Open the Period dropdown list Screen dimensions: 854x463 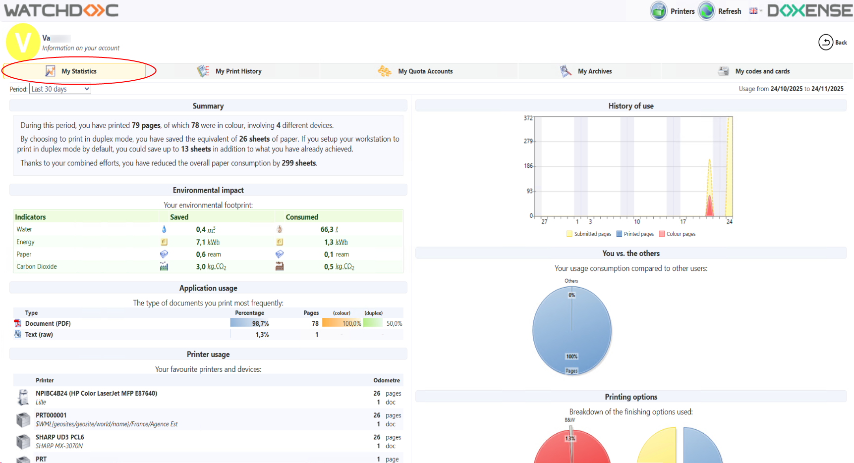(60, 89)
